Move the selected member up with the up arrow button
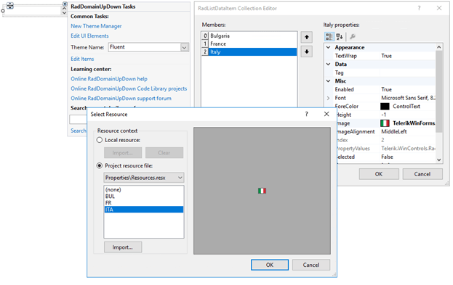The width and height of the screenshot is (453, 285). pyautogui.click(x=307, y=37)
